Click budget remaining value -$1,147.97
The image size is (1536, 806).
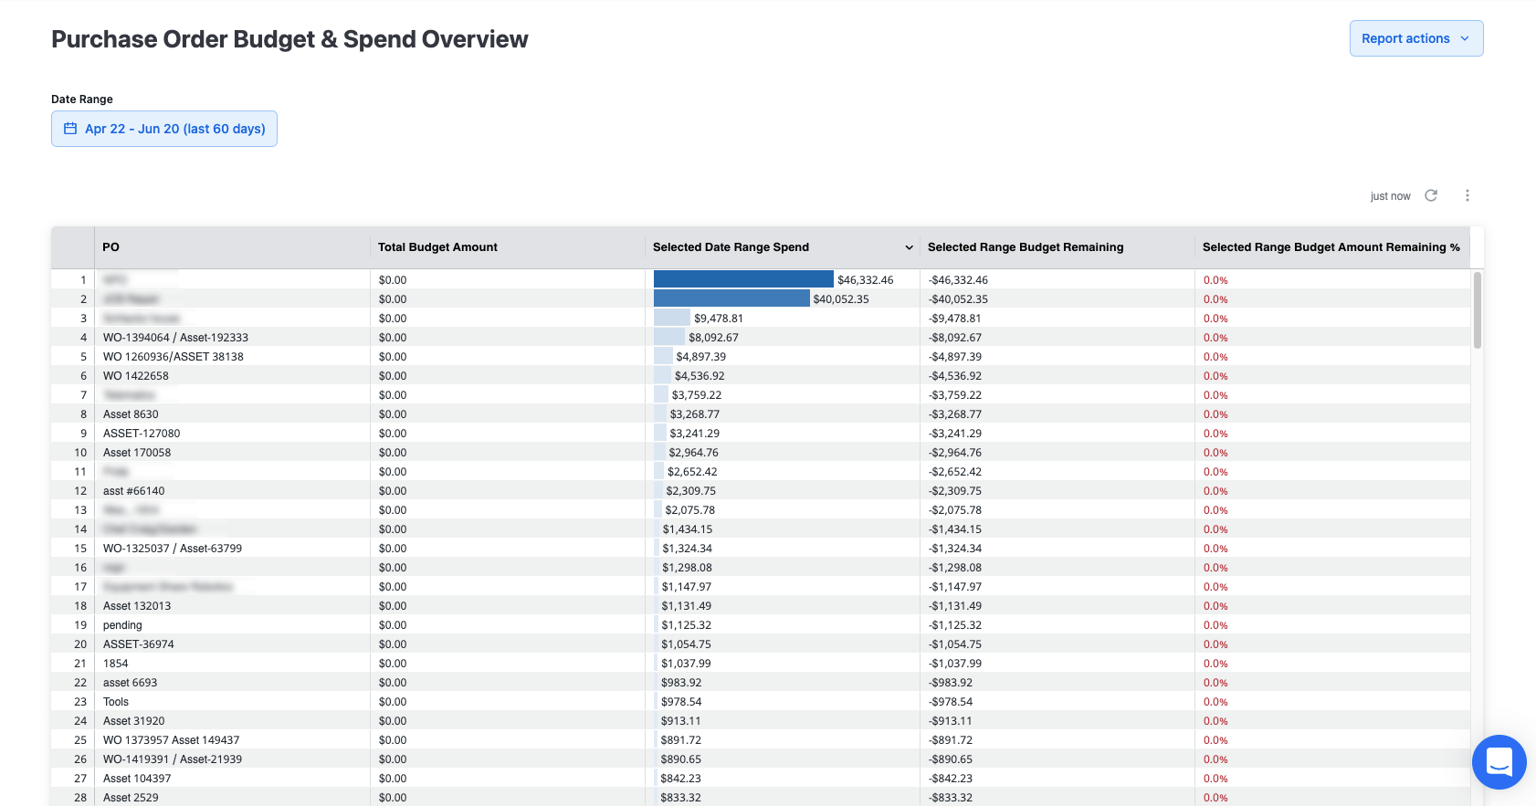click(x=955, y=587)
